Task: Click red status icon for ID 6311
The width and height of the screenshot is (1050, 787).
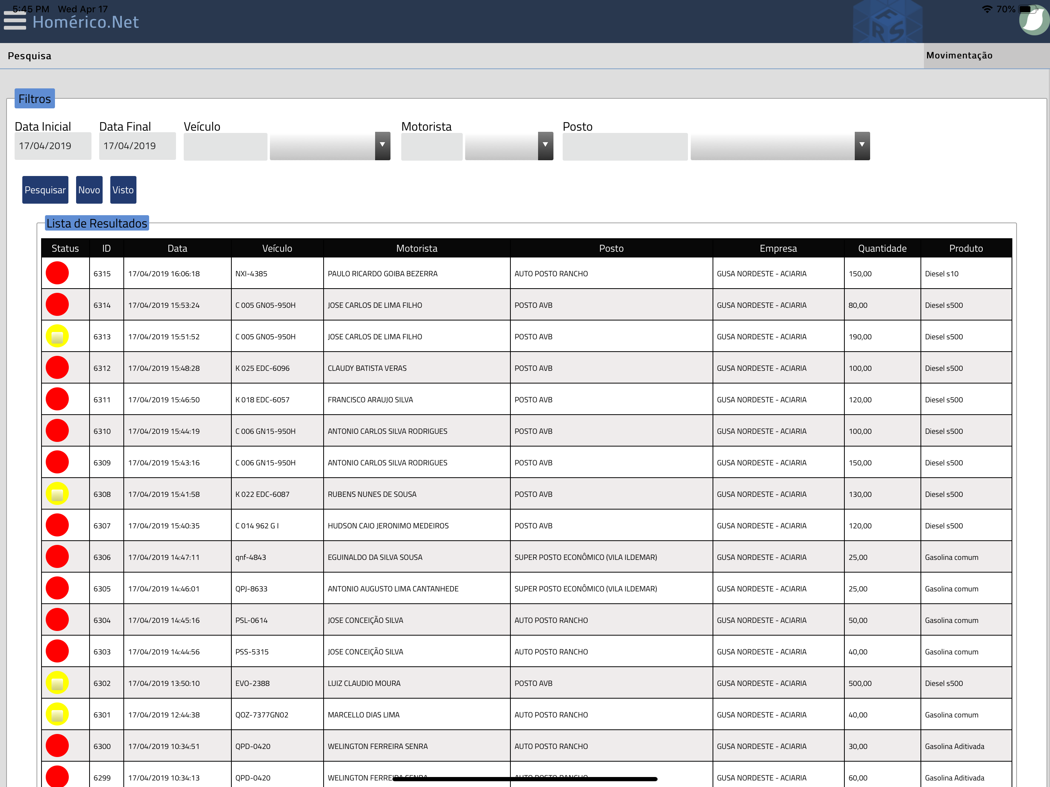Action: click(x=57, y=399)
